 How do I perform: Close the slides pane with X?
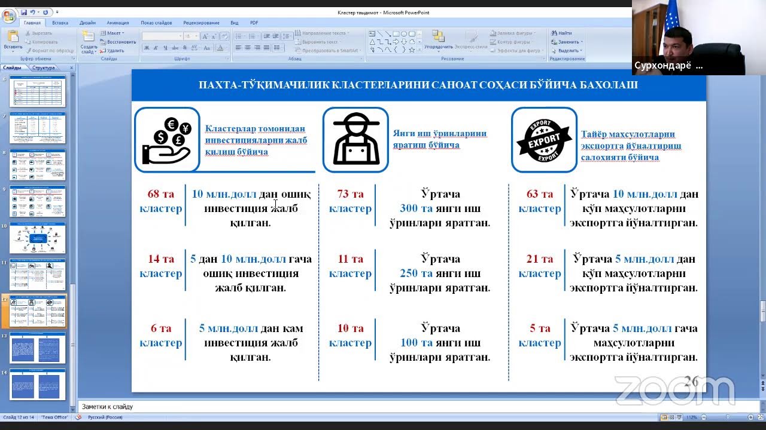click(x=72, y=67)
